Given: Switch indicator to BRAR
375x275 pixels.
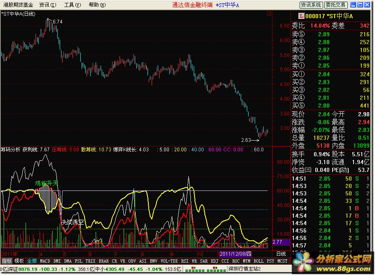Looking at the screenshot, I should pyautogui.click(x=103, y=261).
